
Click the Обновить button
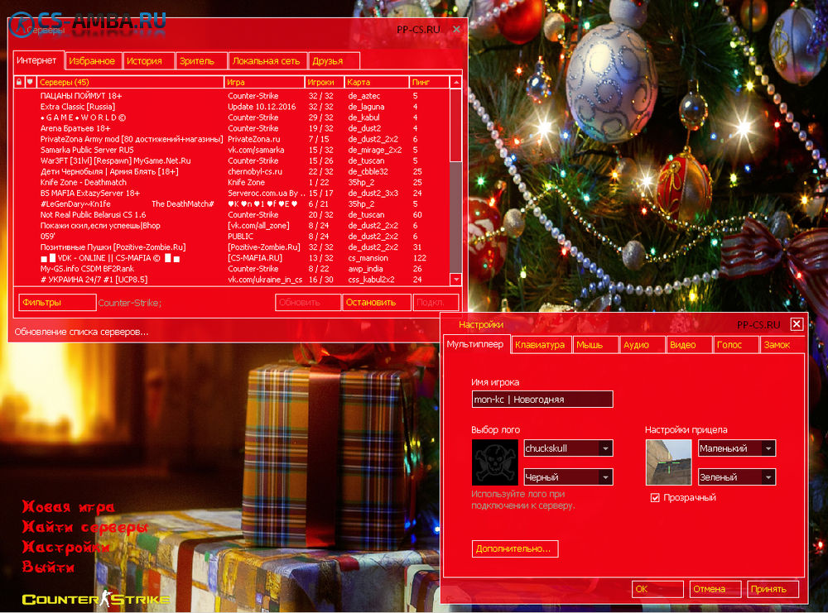coord(308,302)
